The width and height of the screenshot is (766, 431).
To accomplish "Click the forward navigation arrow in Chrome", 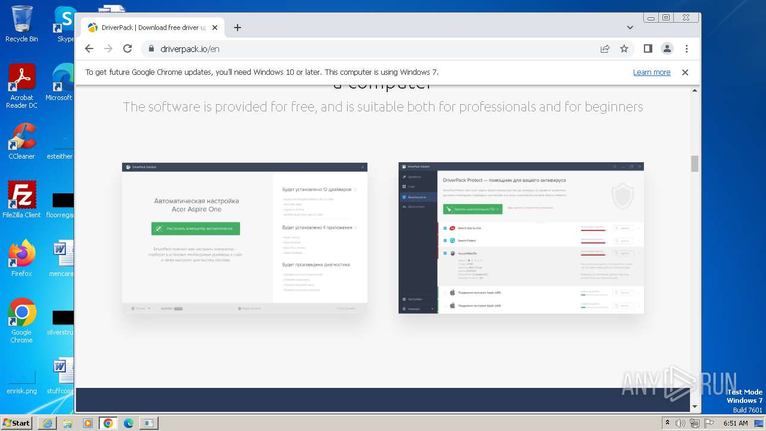I will pos(108,49).
